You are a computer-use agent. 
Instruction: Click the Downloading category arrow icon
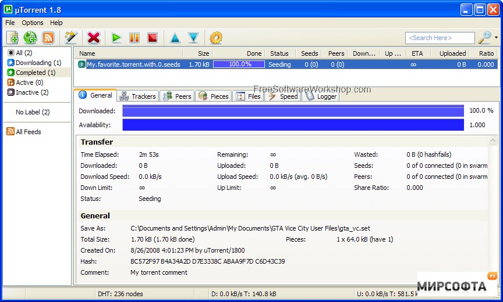pyautogui.click(x=10, y=63)
